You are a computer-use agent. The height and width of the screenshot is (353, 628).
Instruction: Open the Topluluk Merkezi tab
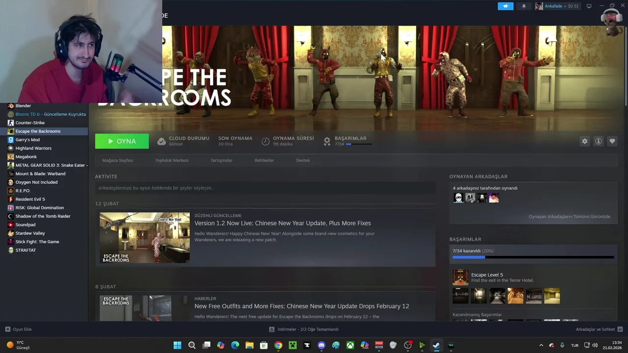click(x=172, y=160)
